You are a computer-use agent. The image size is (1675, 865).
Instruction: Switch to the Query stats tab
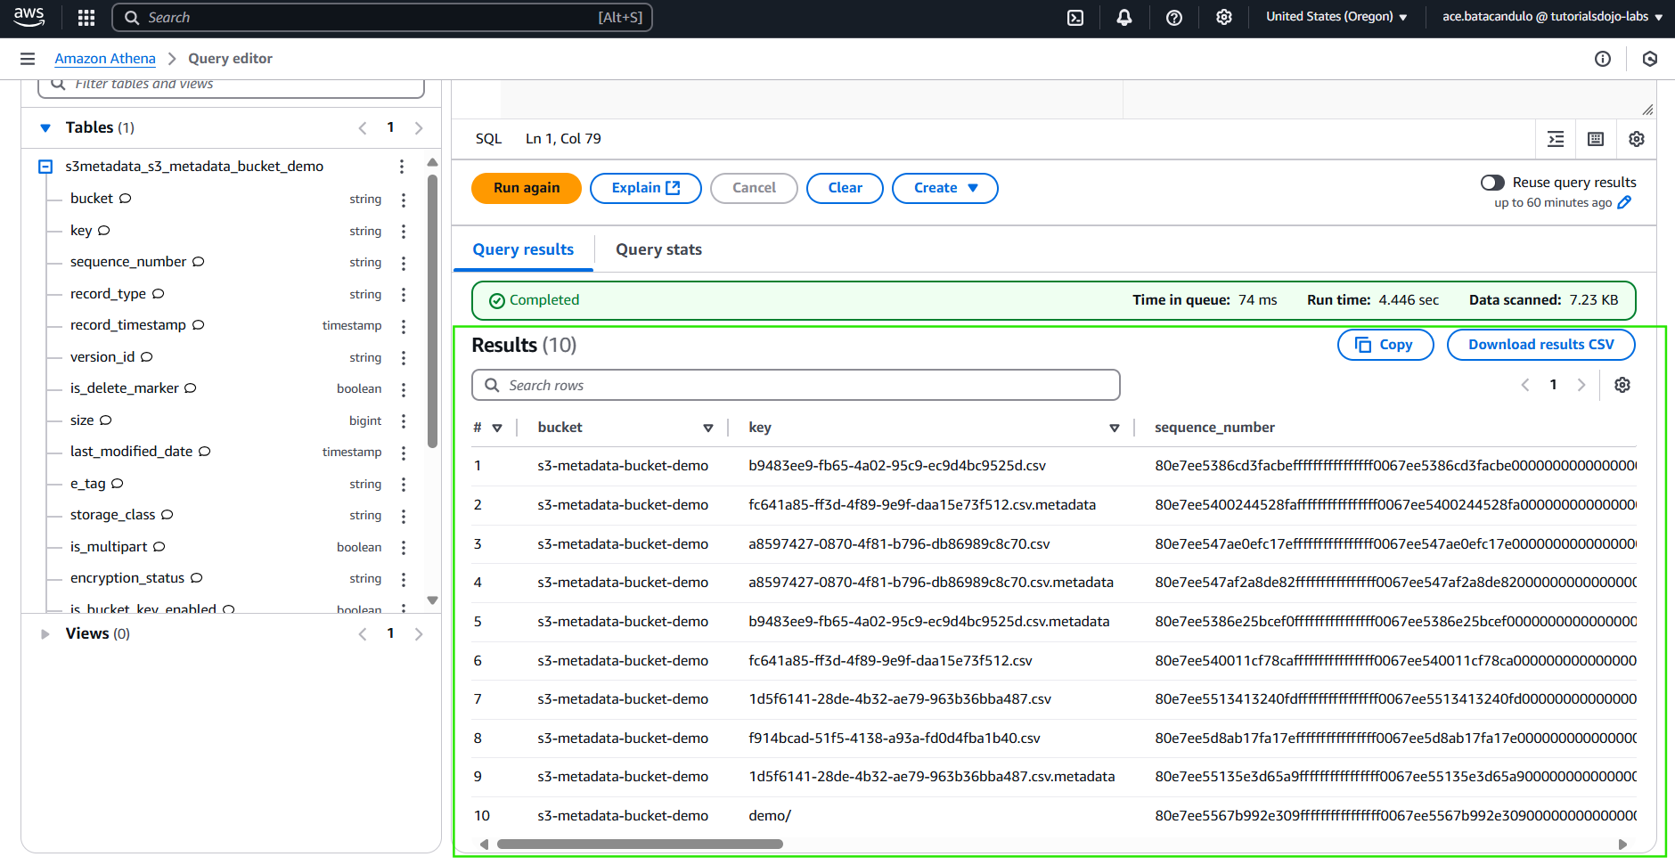click(658, 250)
